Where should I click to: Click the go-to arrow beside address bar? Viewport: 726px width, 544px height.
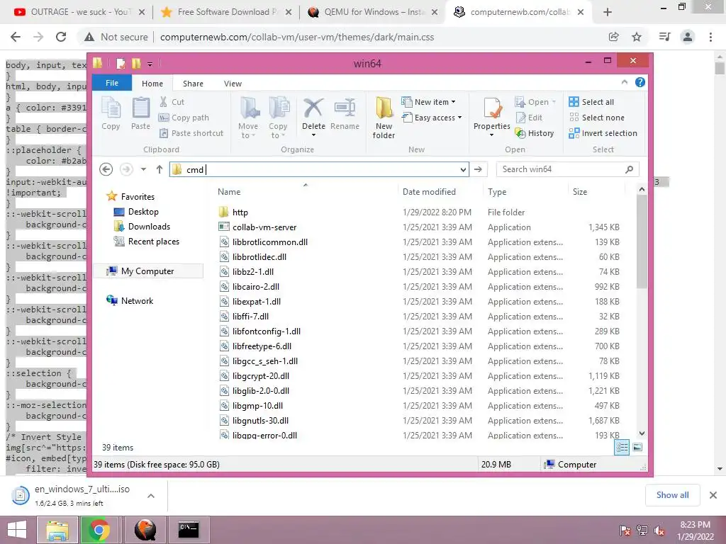click(478, 169)
